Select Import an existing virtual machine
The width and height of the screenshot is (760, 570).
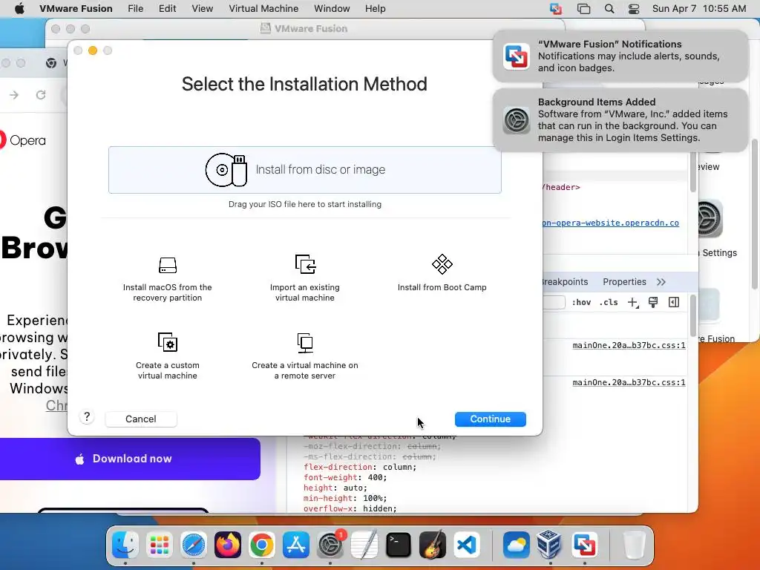(305, 279)
